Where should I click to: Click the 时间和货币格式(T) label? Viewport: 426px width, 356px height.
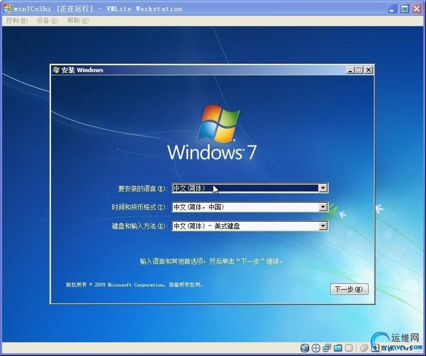coord(140,207)
